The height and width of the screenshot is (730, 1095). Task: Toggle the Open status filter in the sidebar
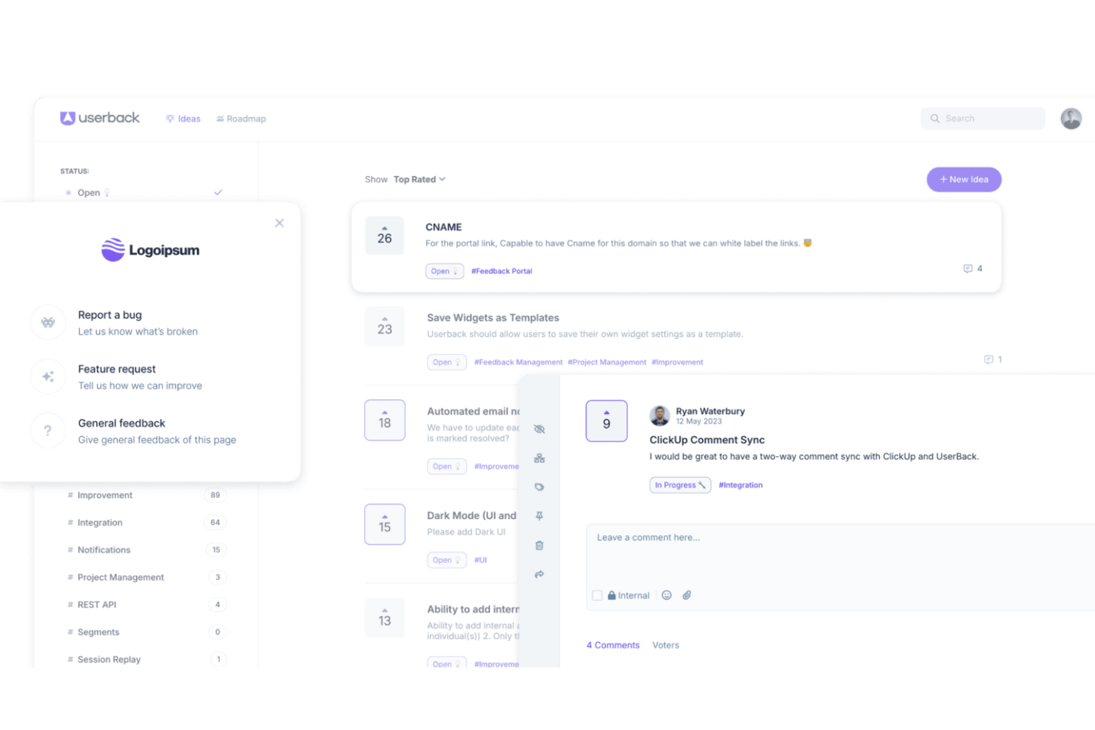pos(145,193)
